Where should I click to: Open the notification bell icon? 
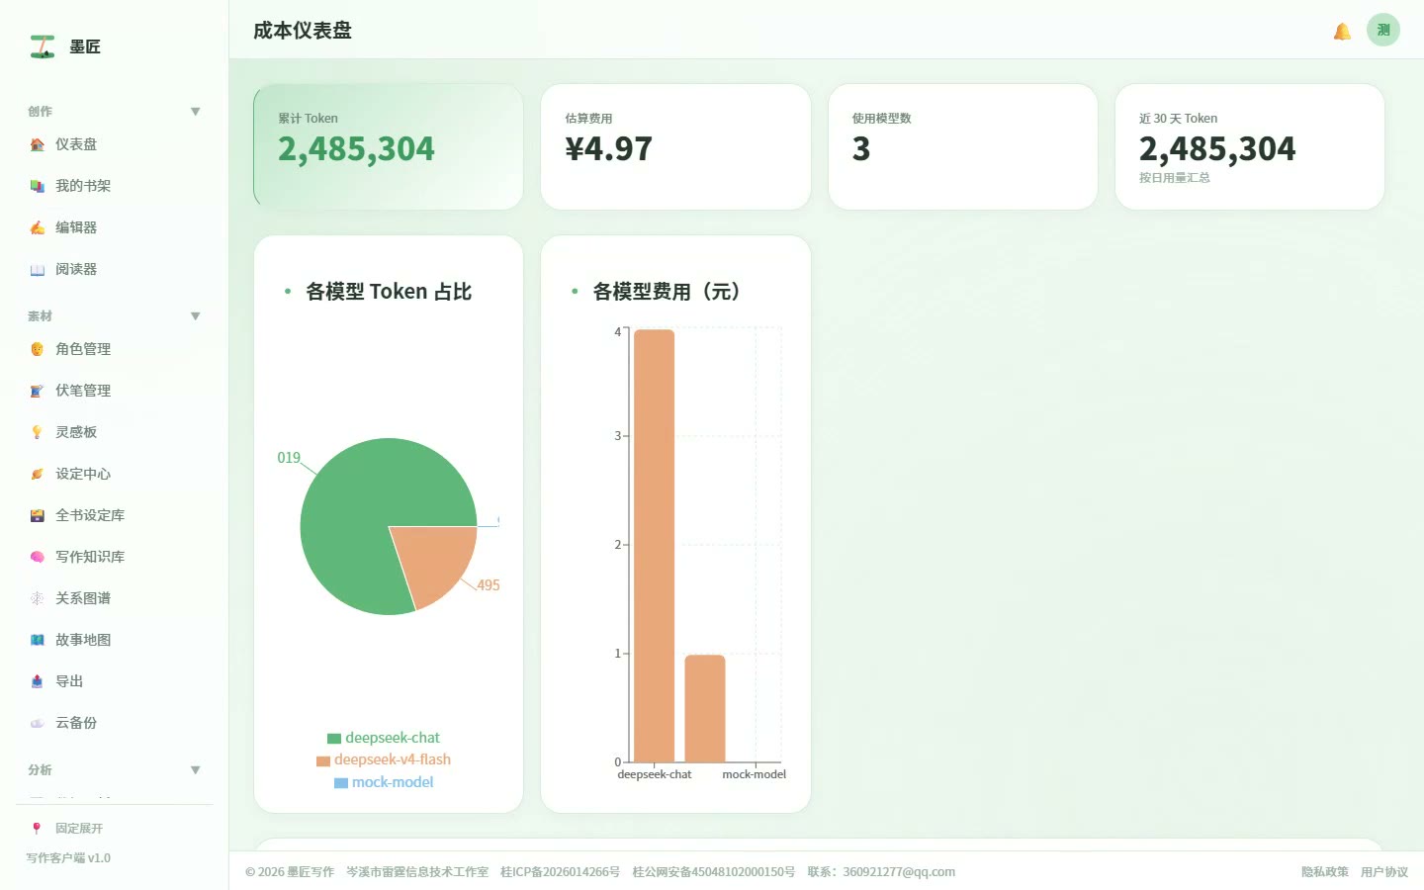1342,32
